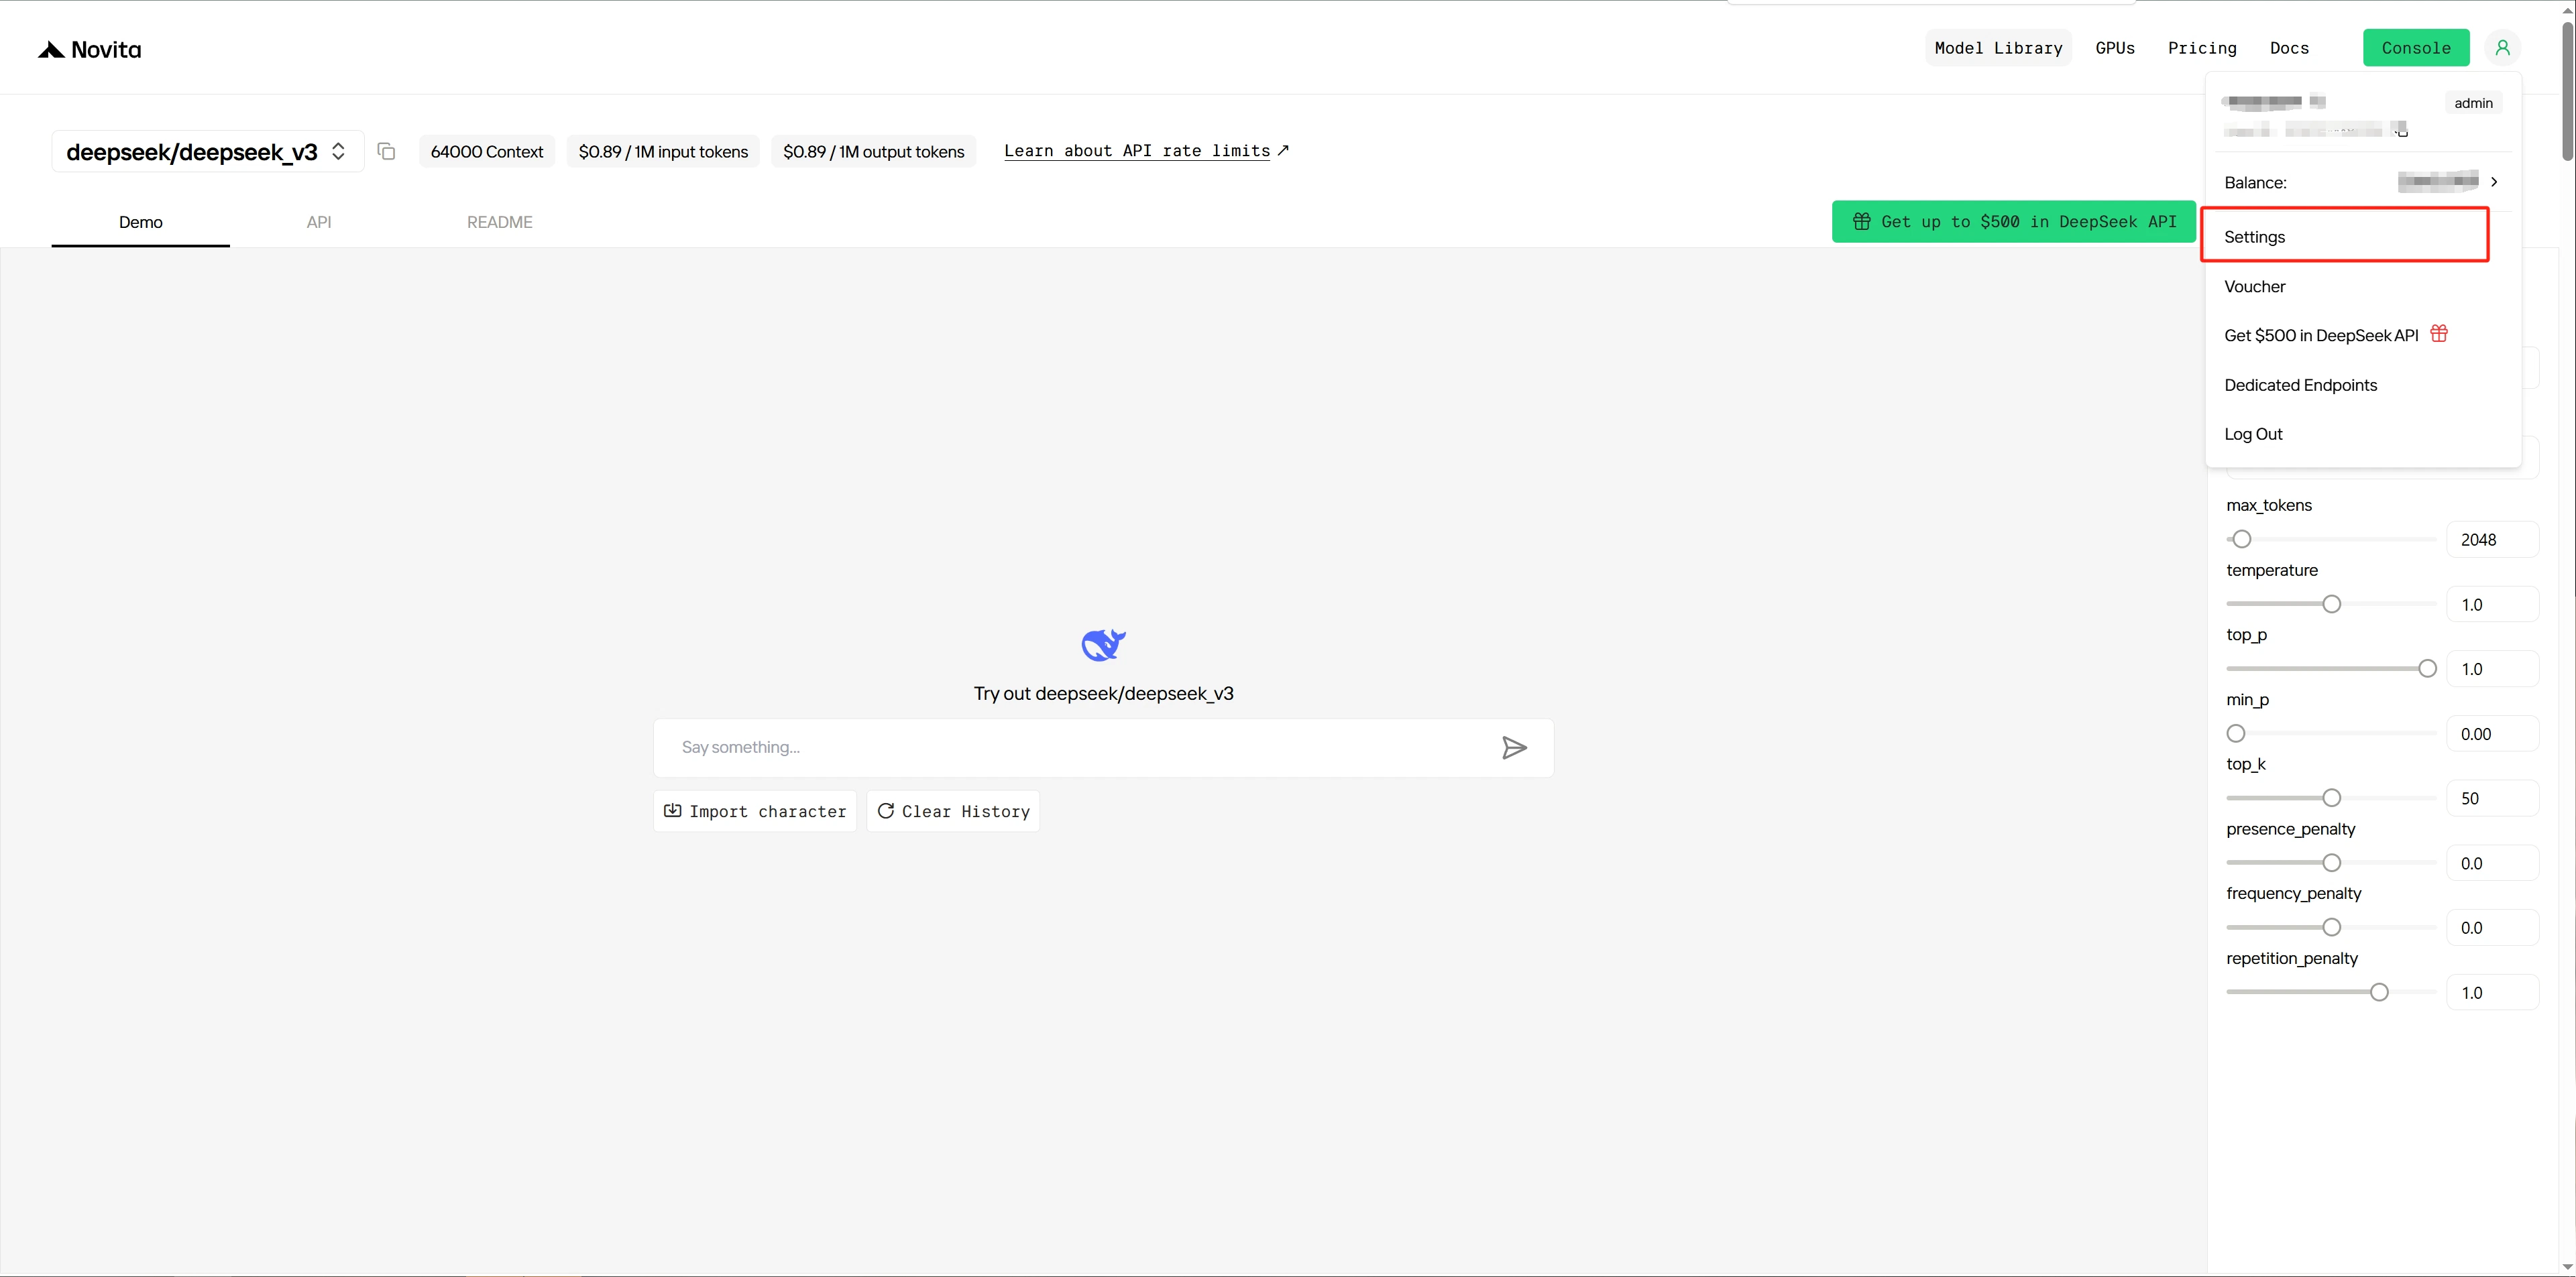Edit the frequency_penalty value field
The image size is (2576, 1277).
coord(2492,927)
